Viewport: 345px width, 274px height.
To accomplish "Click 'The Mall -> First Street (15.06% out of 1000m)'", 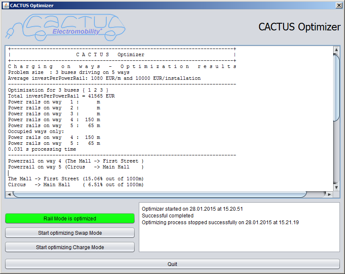I will (x=76, y=179).
